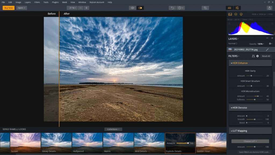Collapse the LUT Mapping section
Screen dimensions: 275x155
pyautogui.click(x=250, y=131)
